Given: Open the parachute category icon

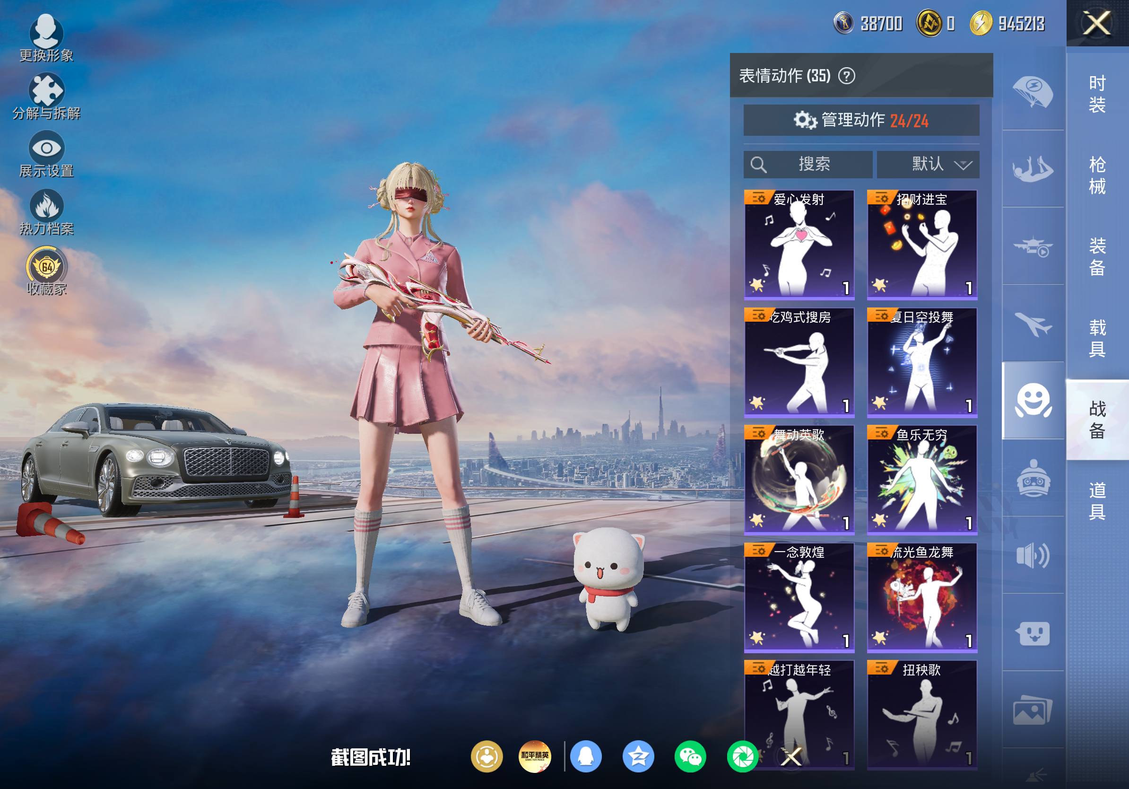Looking at the screenshot, I should point(1033,91).
